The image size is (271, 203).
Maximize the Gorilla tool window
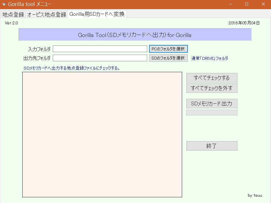247,4
